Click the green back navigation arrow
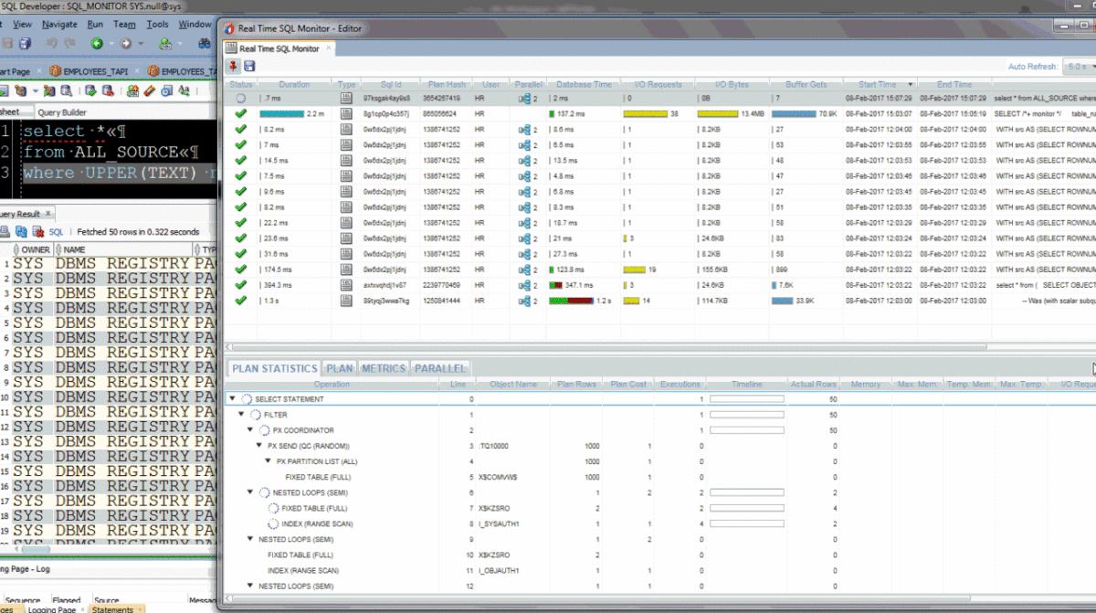 97,44
